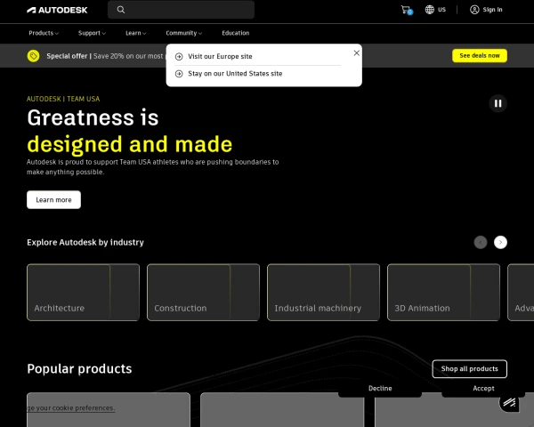Image resolution: width=534 pixels, height=427 pixels.
Task: Type in the header search field
Action: [x=189, y=10]
